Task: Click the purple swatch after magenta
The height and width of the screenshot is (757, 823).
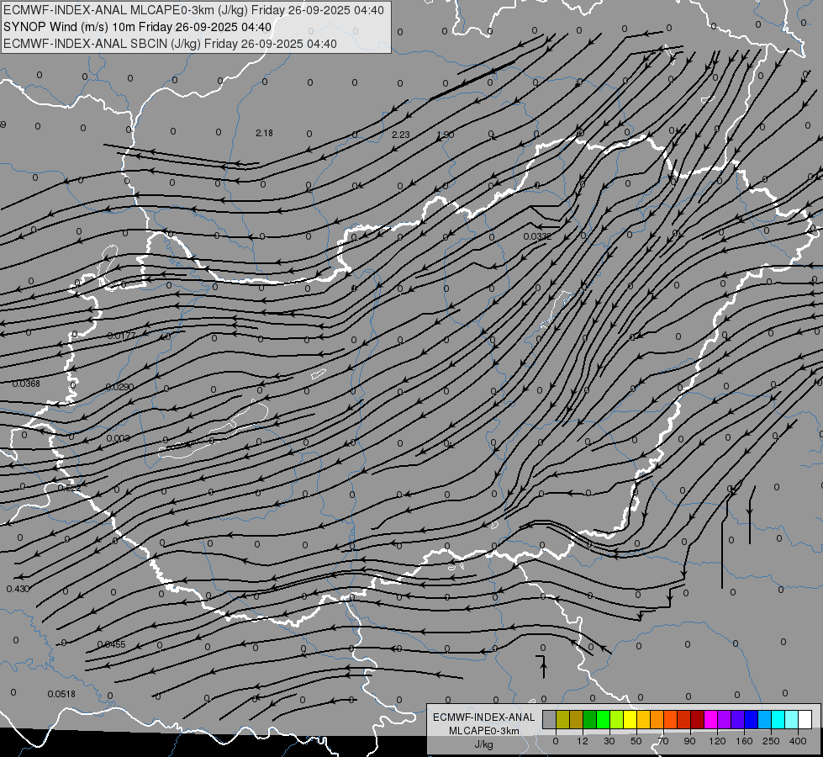Action: (725, 719)
